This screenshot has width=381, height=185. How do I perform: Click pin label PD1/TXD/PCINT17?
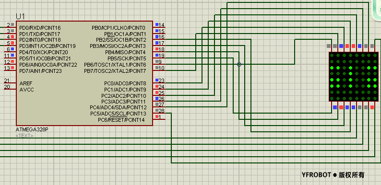(40, 34)
